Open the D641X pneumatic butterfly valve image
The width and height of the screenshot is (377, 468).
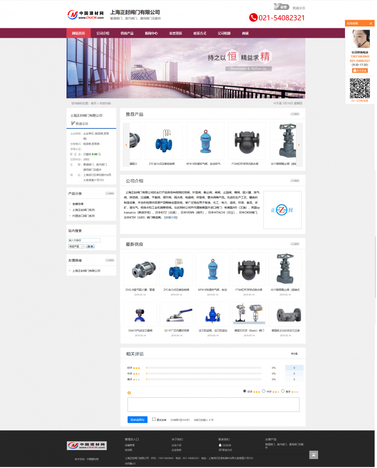[140, 314]
